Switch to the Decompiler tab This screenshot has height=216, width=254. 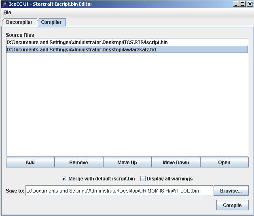[19, 22]
